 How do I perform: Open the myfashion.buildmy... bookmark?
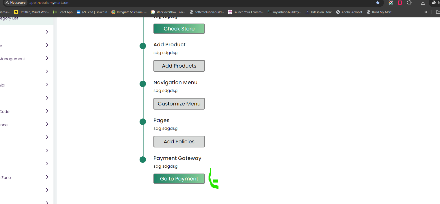pos(285,12)
